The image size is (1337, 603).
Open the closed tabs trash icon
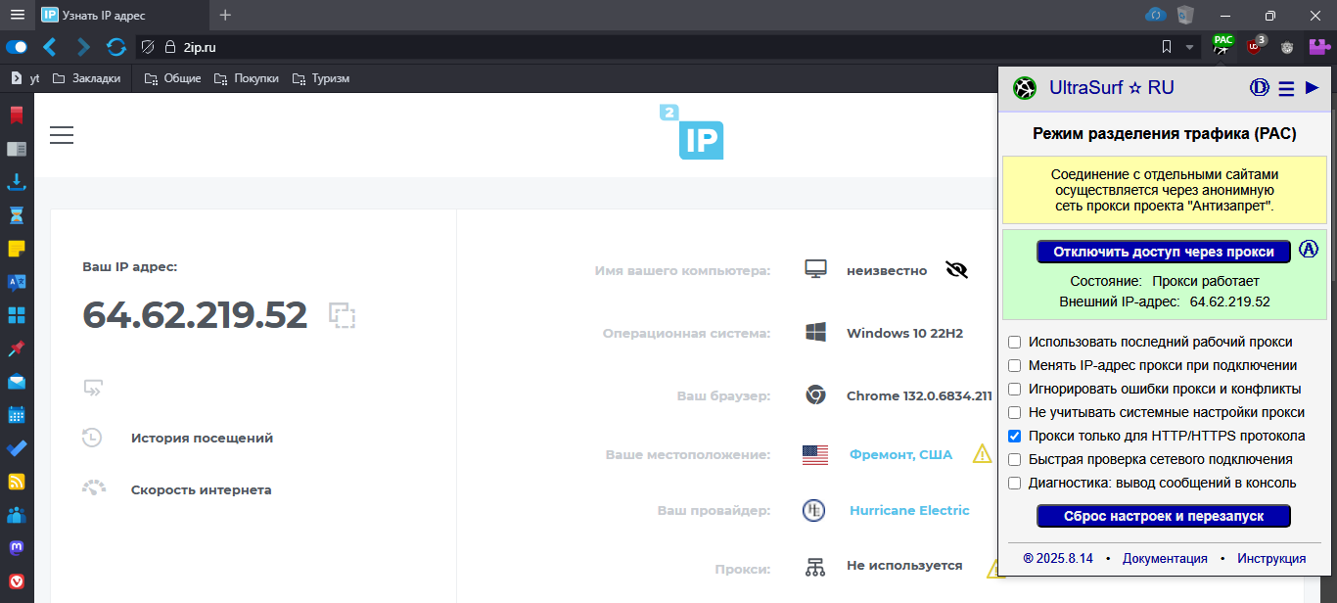(1185, 15)
